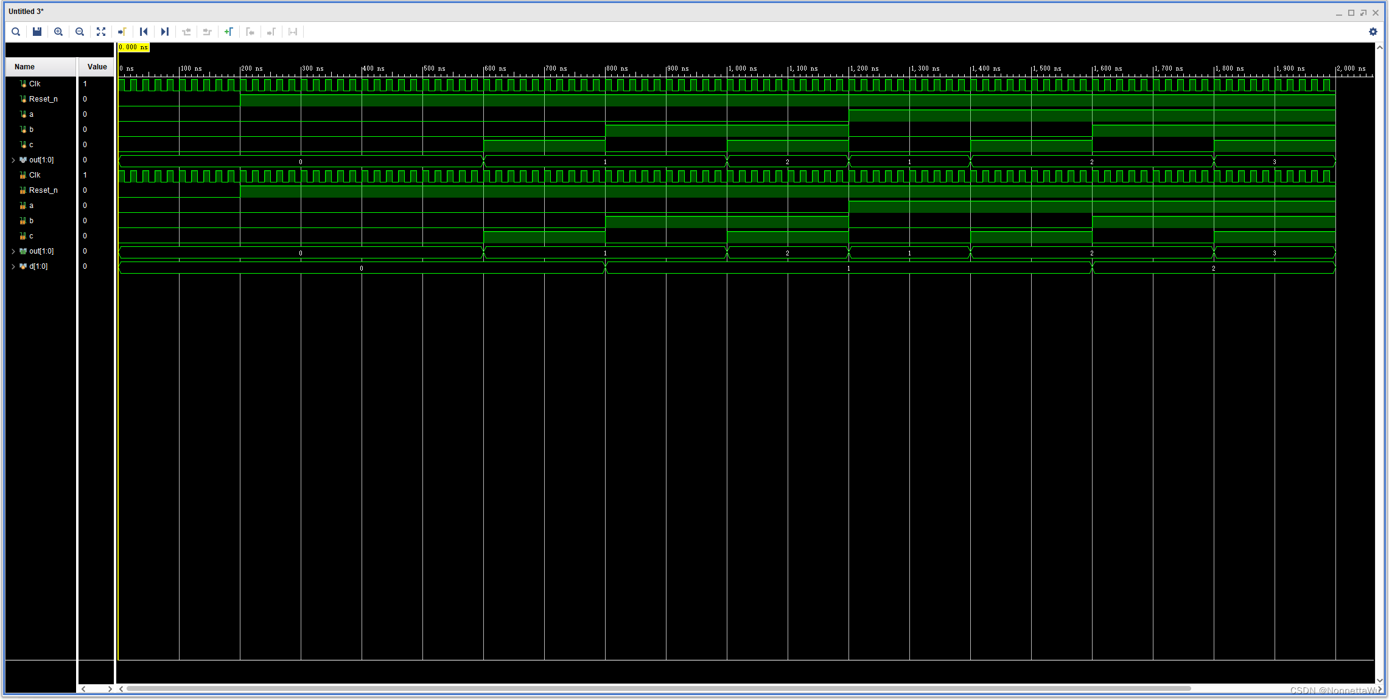Select the Untitled 3* window title
Screen dimensions: 1389x700
[x=26, y=12]
